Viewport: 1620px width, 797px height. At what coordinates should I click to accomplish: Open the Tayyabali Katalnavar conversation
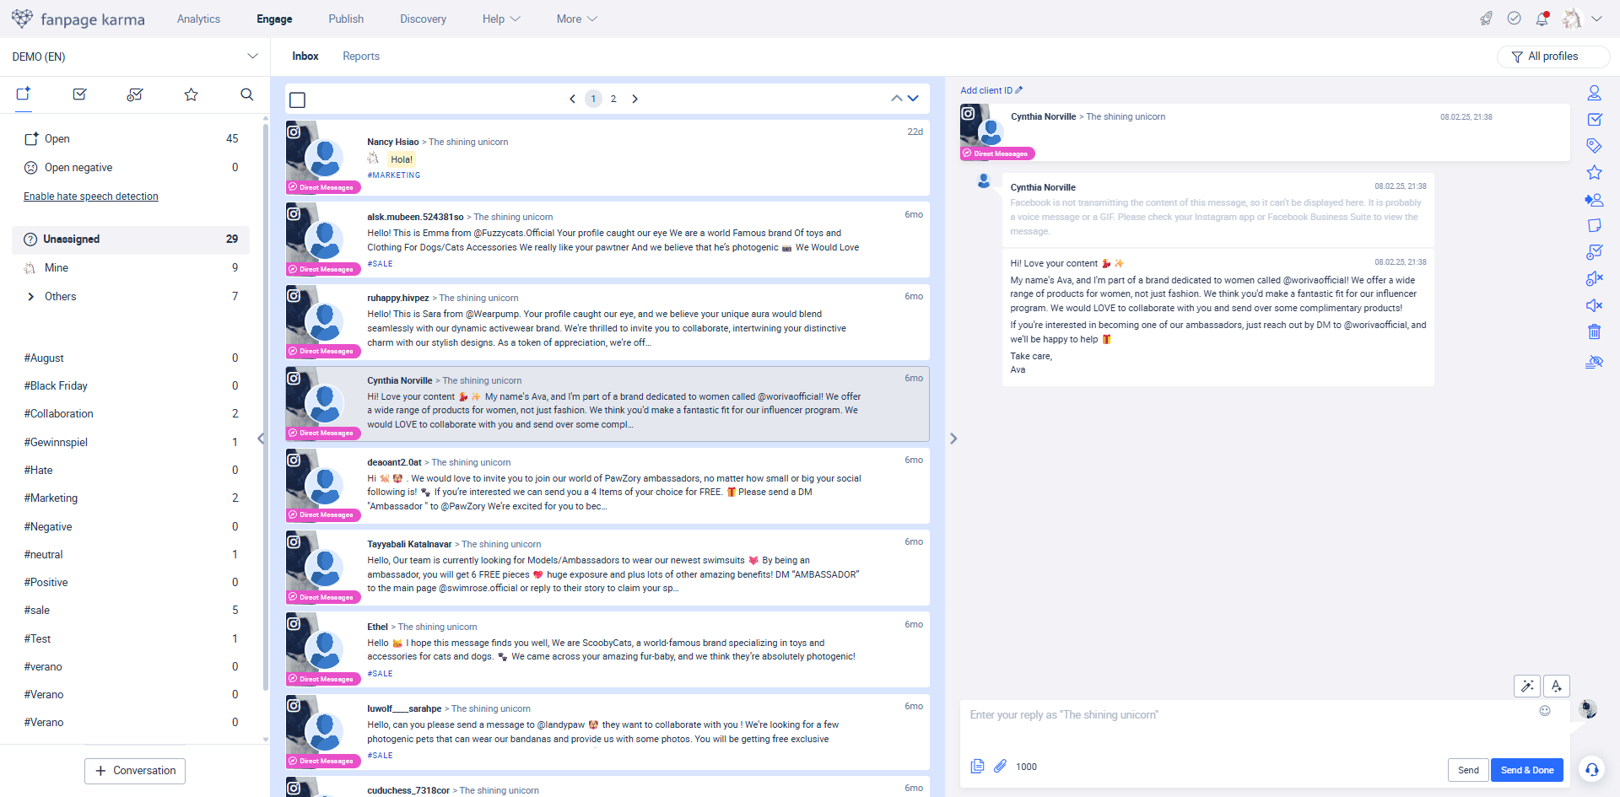607,568
